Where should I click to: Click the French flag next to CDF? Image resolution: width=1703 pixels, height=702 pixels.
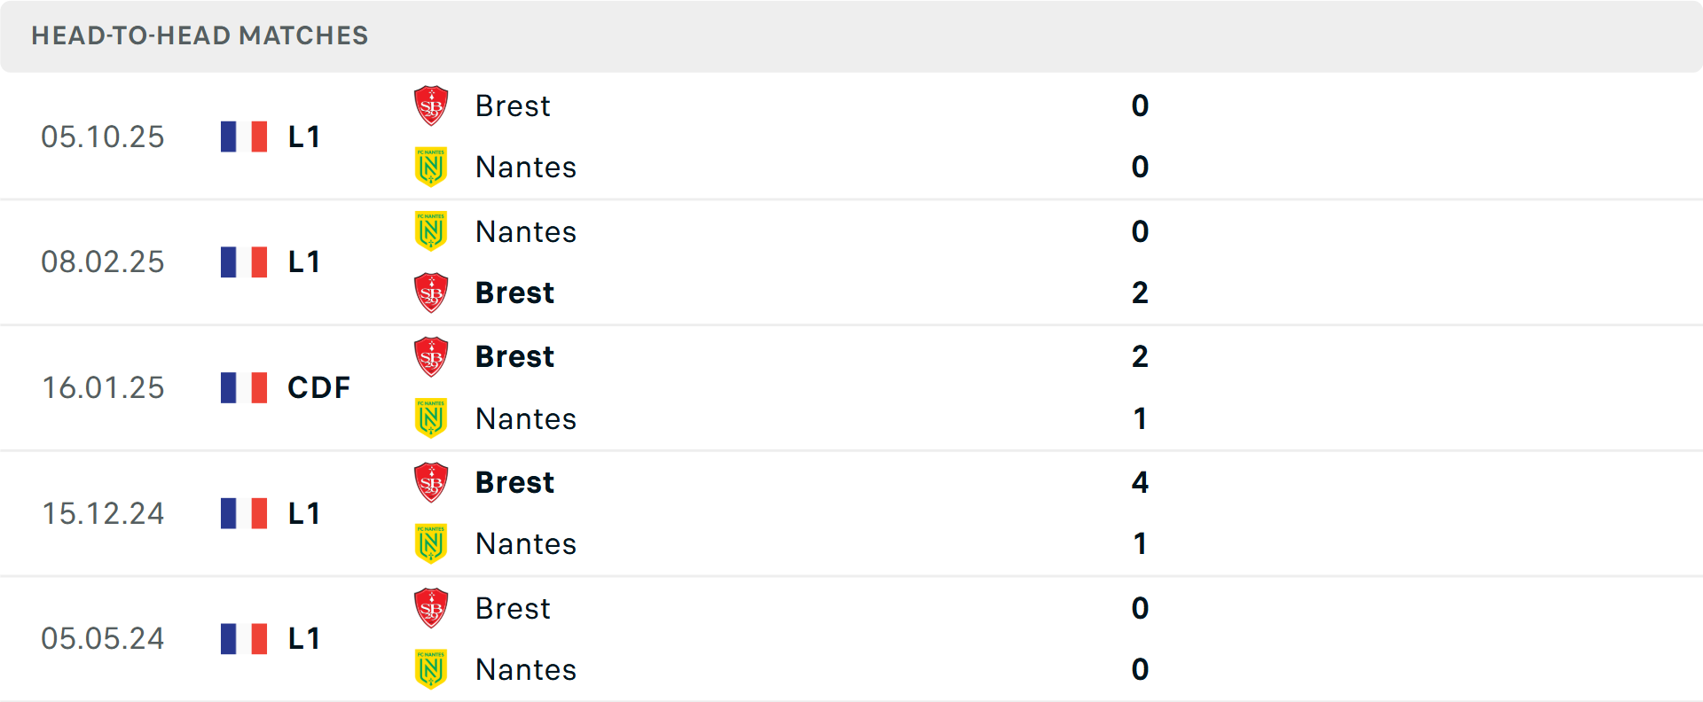243,387
